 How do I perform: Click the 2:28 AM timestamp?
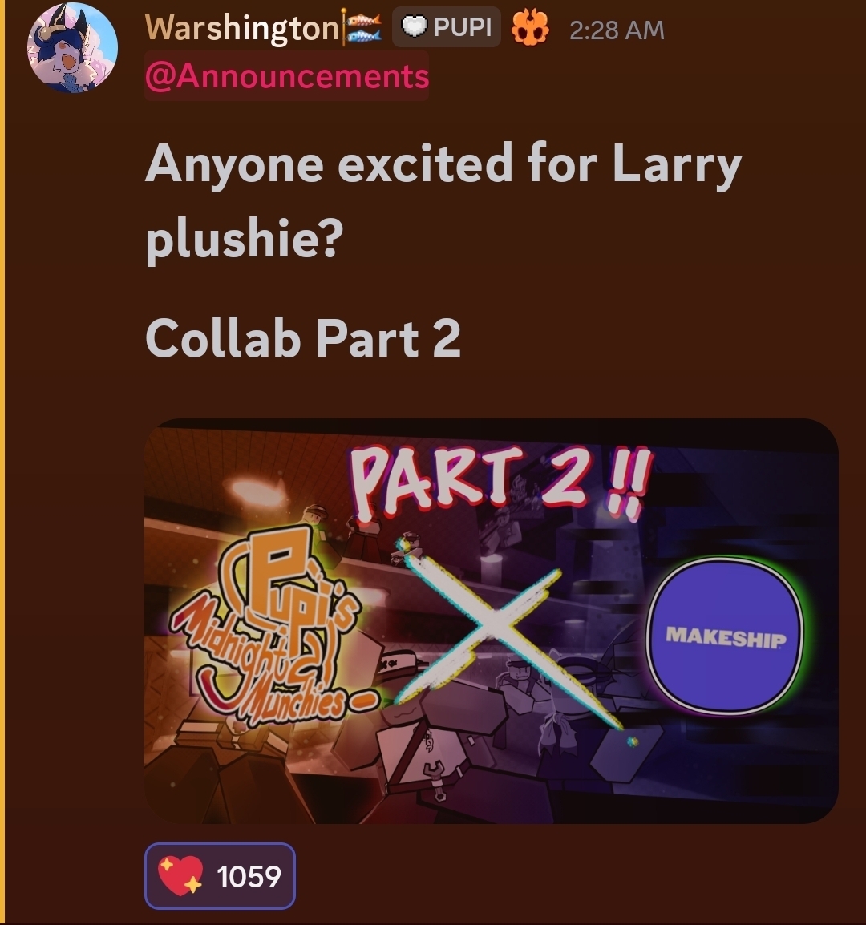pyautogui.click(x=617, y=30)
